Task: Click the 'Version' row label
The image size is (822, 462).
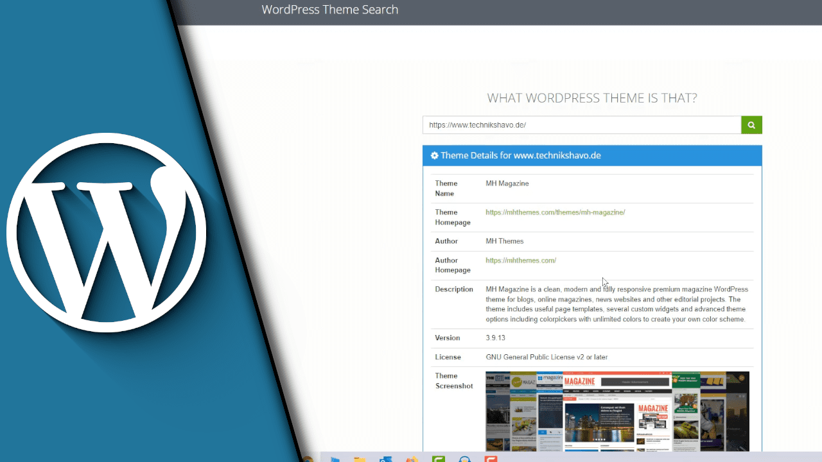Action: click(448, 338)
